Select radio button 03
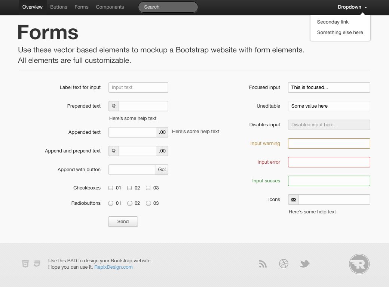 (148, 203)
